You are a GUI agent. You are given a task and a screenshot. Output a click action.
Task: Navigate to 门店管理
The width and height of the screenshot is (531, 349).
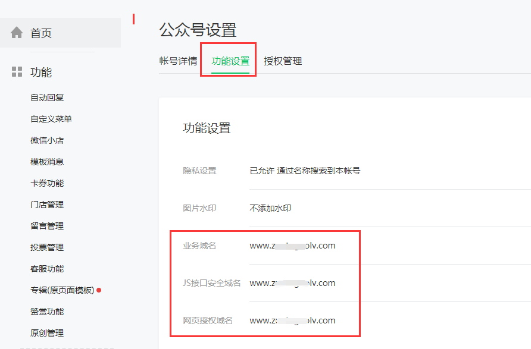click(47, 205)
